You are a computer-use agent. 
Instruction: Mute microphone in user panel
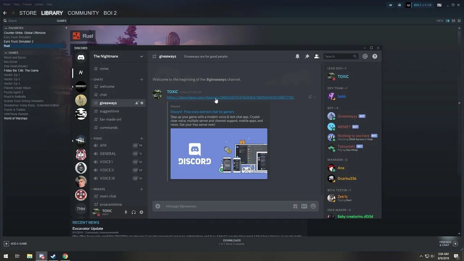tap(126, 212)
